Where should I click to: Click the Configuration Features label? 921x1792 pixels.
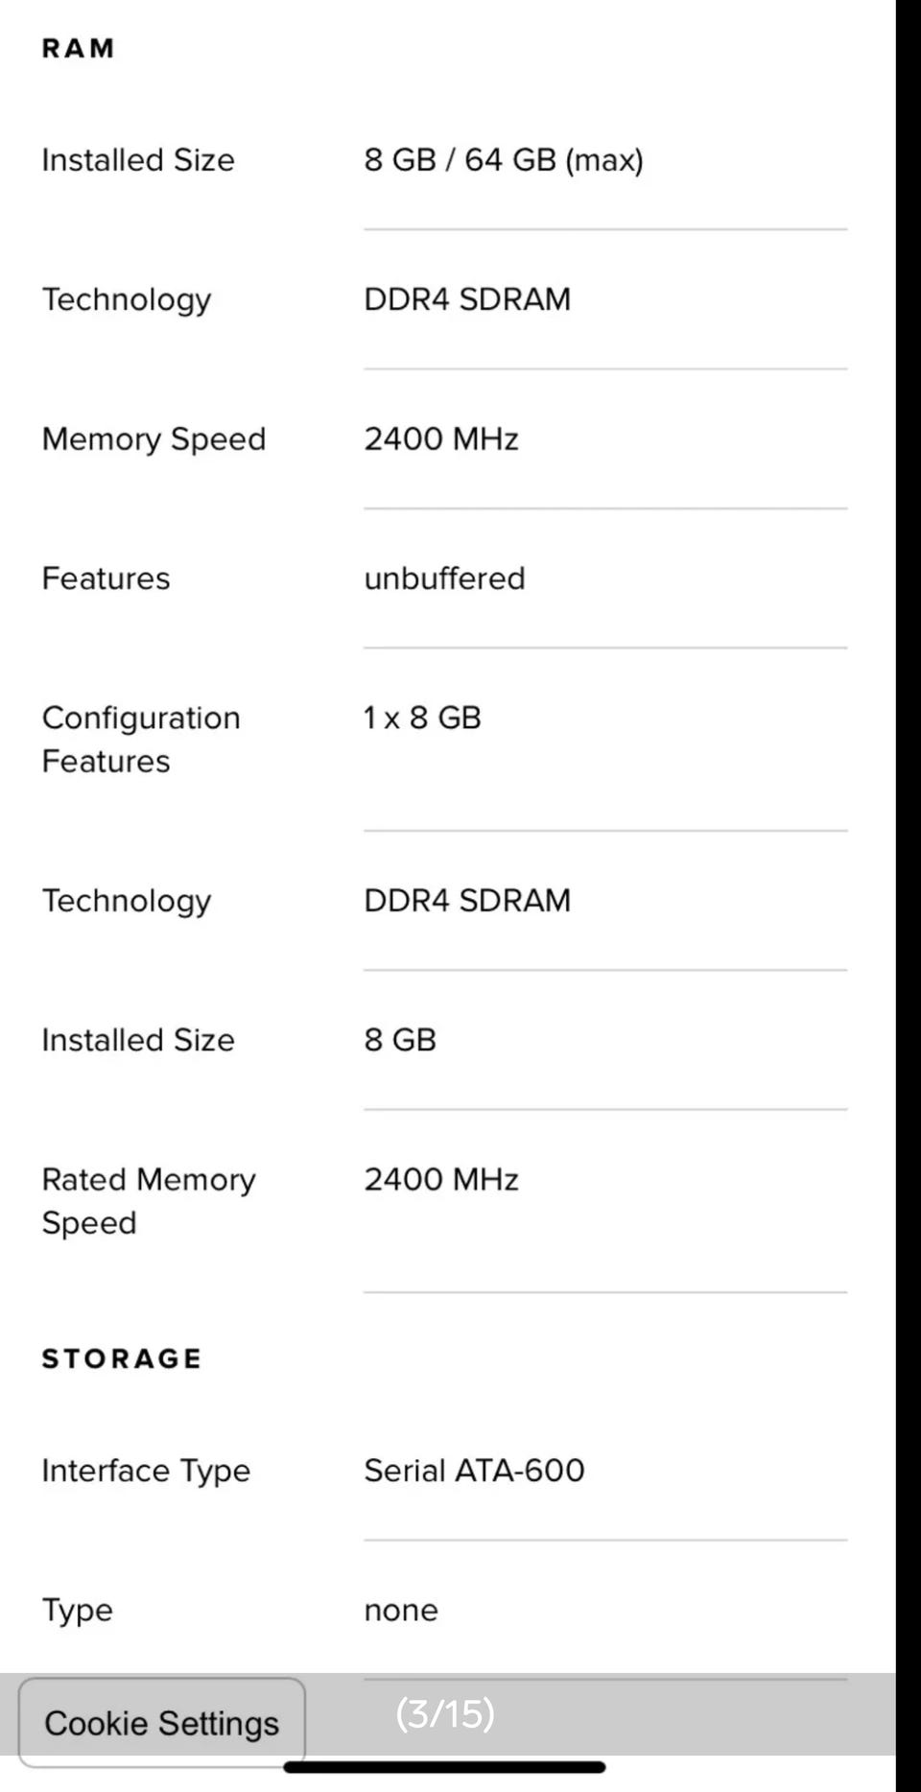141,739
